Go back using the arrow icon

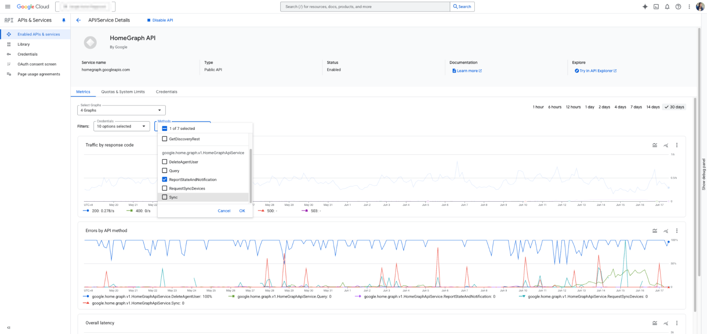[x=79, y=20]
